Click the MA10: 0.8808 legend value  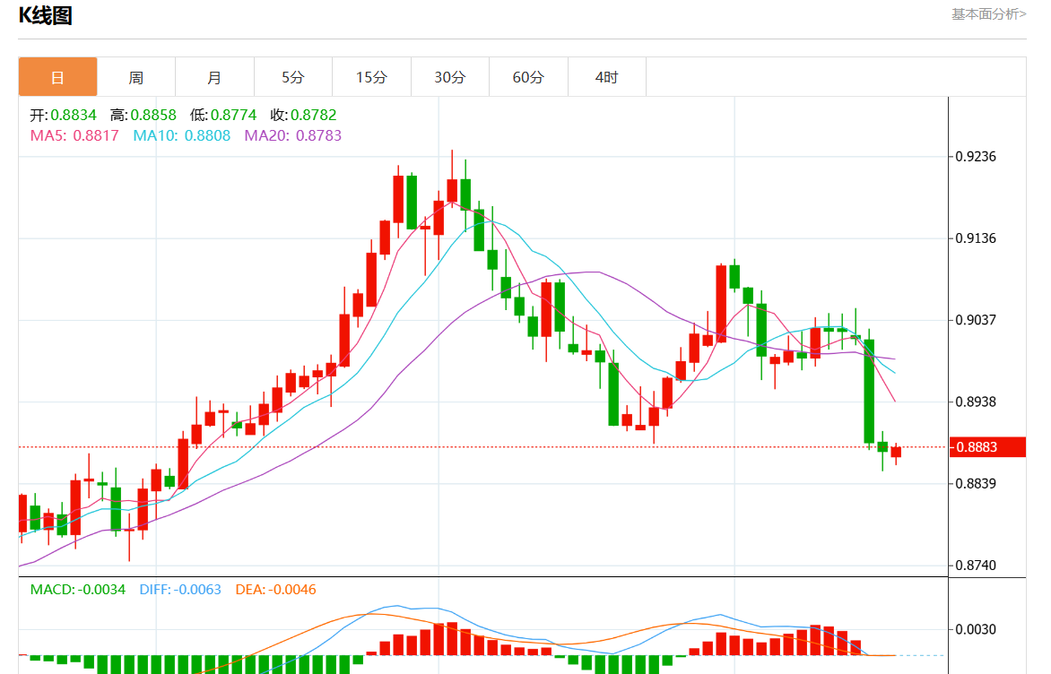coord(182,135)
